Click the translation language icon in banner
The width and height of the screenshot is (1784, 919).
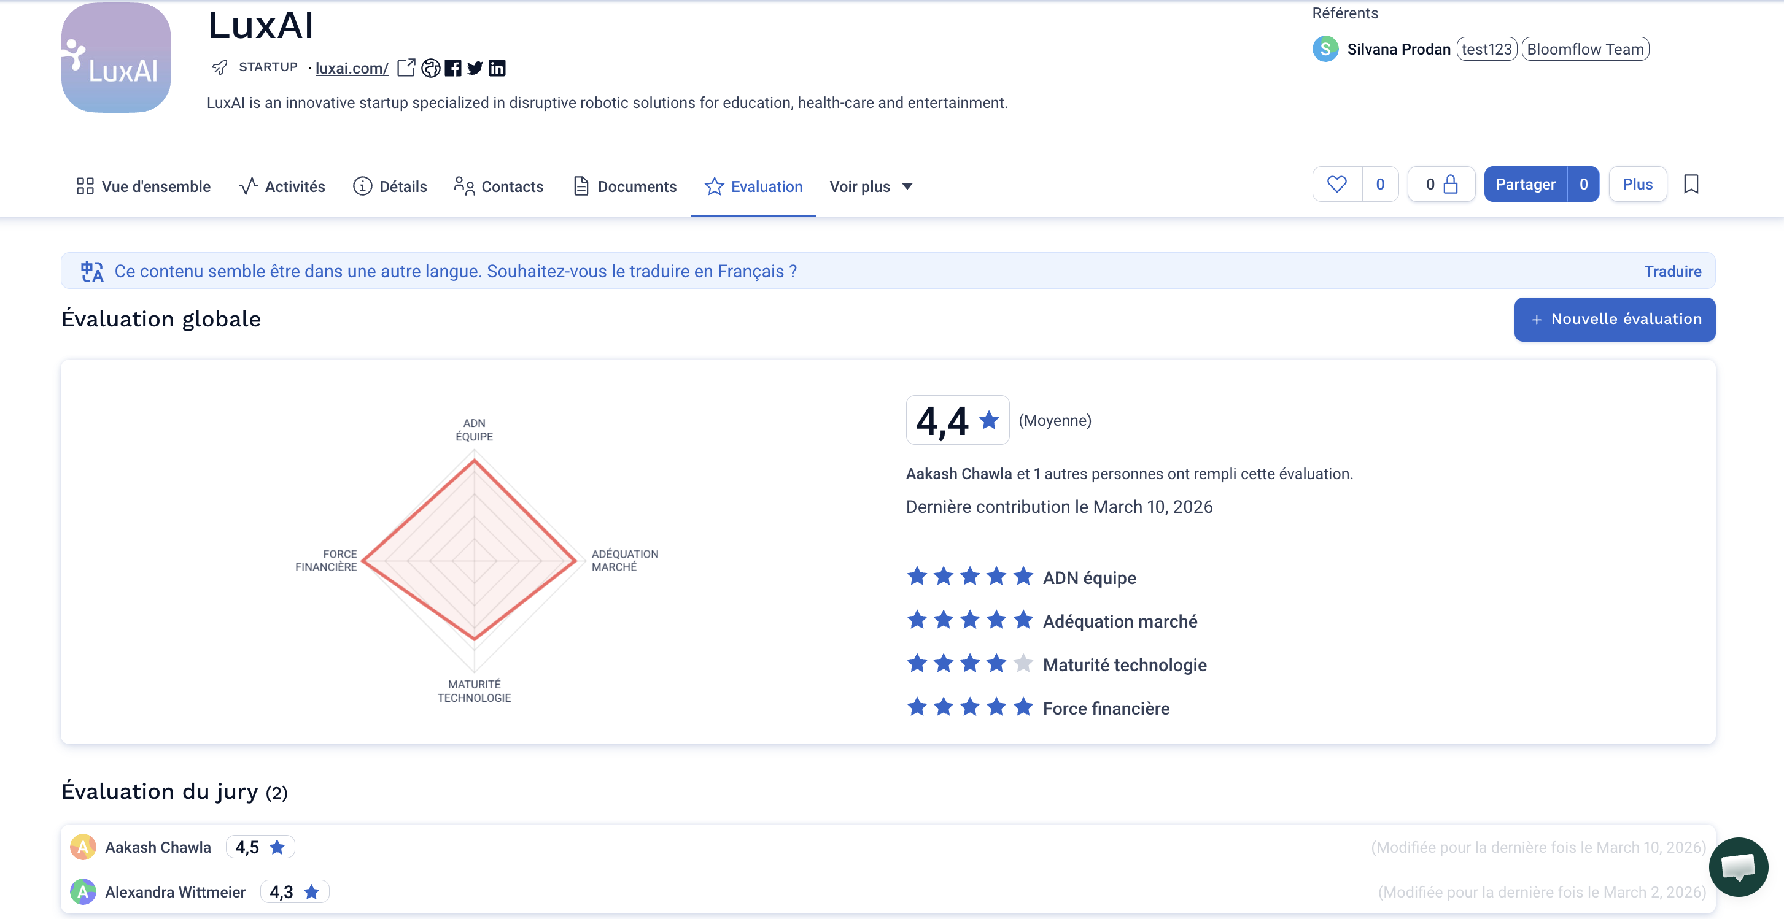click(91, 271)
